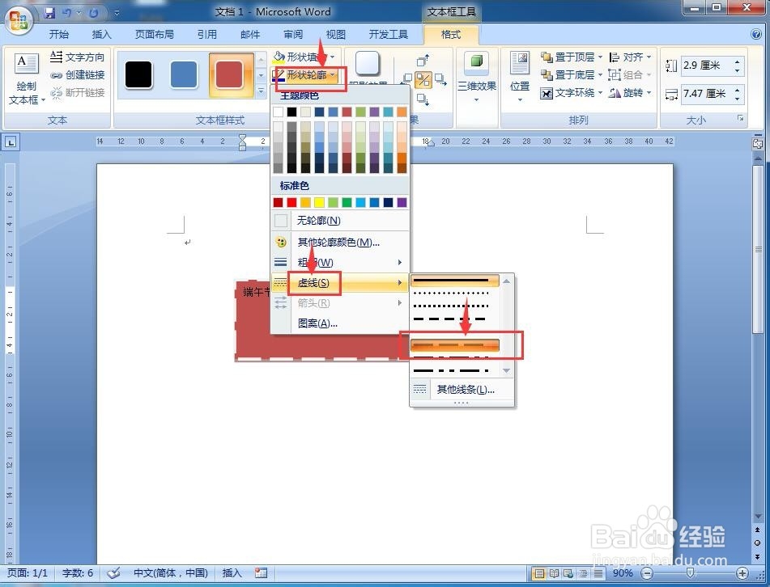Viewport: 770px width, 587px height.
Task: Click the Office button
Action: [19, 20]
